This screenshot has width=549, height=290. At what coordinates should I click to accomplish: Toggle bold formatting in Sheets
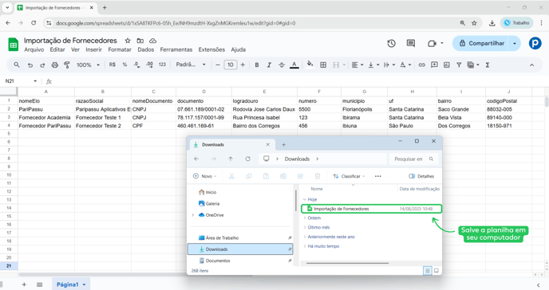click(x=257, y=65)
